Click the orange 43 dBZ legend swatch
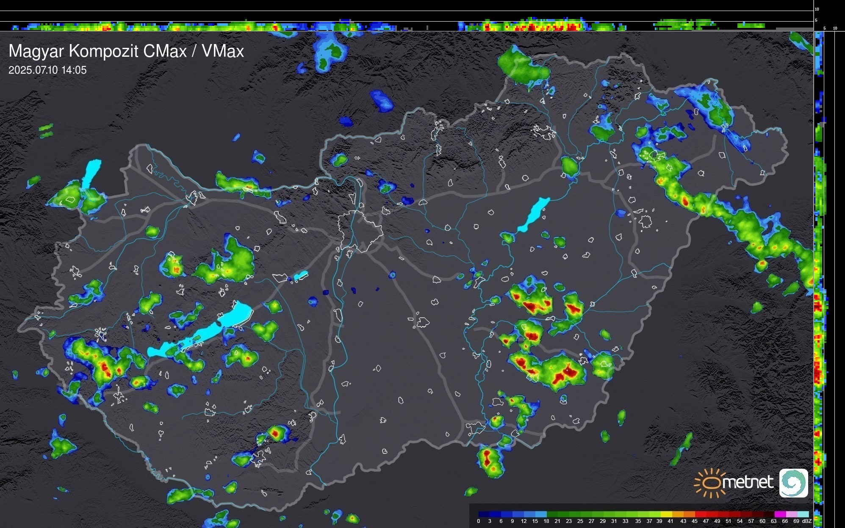The height and width of the screenshot is (528, 845). tap(688, 514)
